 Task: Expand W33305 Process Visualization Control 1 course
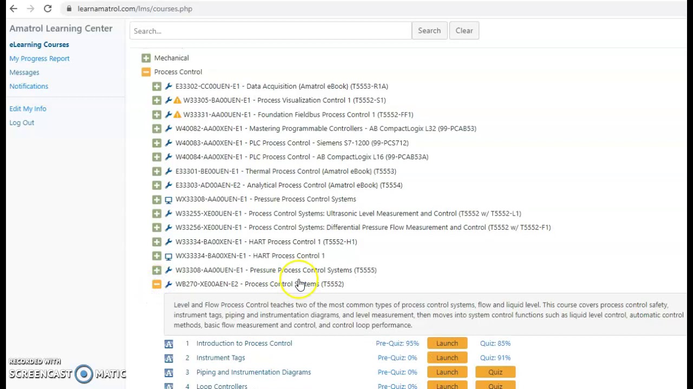(156, 100)
